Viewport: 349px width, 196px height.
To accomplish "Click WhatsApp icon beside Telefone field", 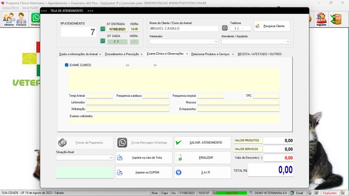I will pos(225,28).
